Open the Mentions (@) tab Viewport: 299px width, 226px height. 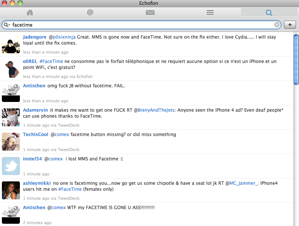pyautogui.click(x=90, y=13)
